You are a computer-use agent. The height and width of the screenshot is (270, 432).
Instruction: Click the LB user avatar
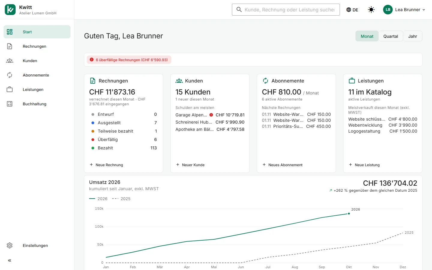(x=388, y=10)
